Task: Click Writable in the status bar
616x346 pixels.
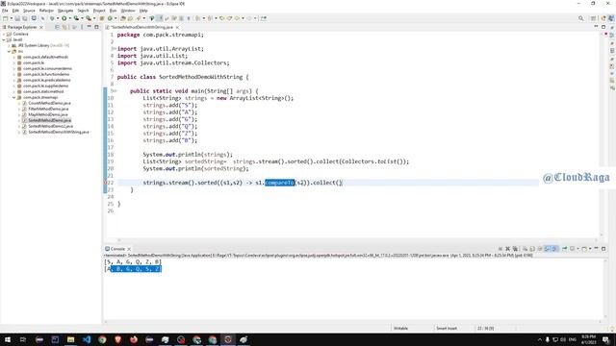Action: coord(400,329)
